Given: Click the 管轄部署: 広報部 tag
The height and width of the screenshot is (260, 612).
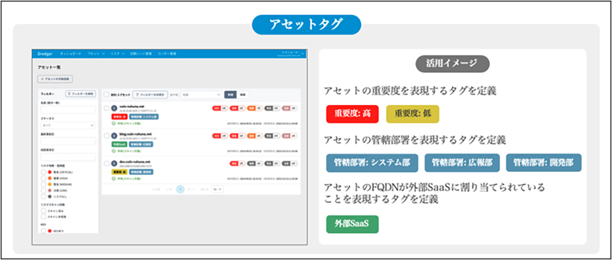Looking at the screenshot, I should (462, 163).
